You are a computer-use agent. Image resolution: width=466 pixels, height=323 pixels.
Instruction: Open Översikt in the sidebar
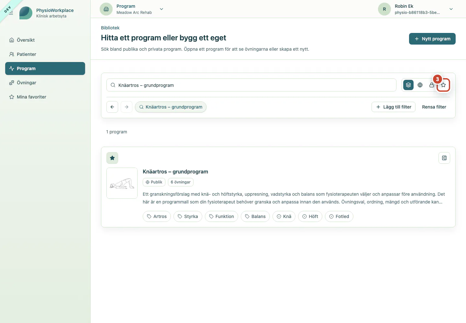click(45, 40)
